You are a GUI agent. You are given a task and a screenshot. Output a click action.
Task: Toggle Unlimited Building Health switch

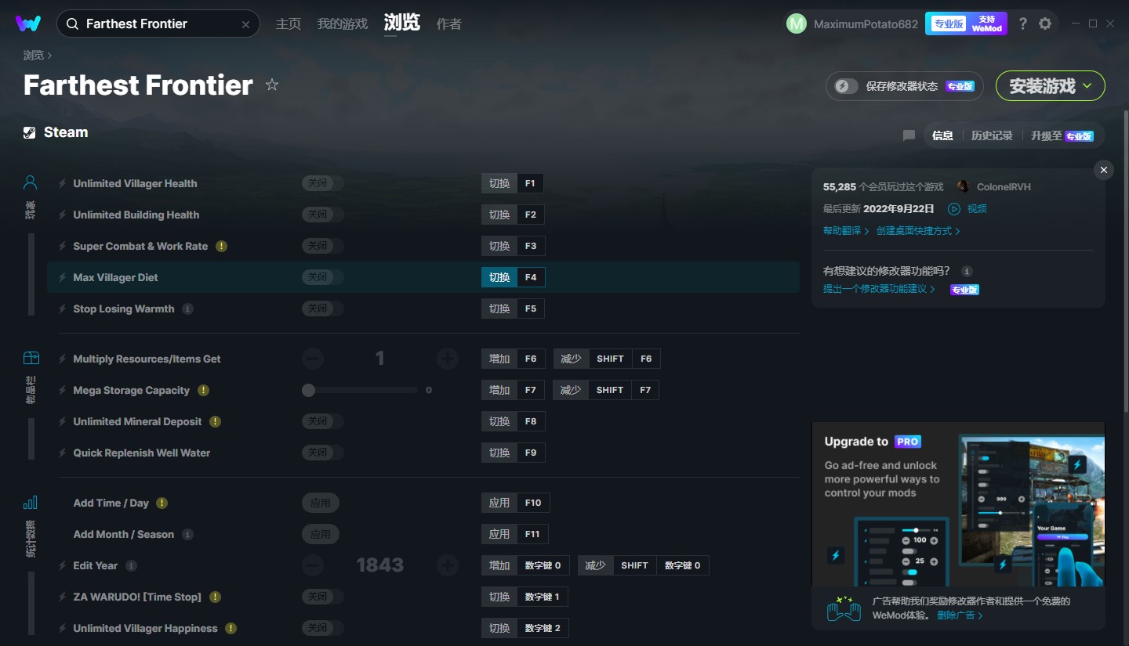point(322,215)
